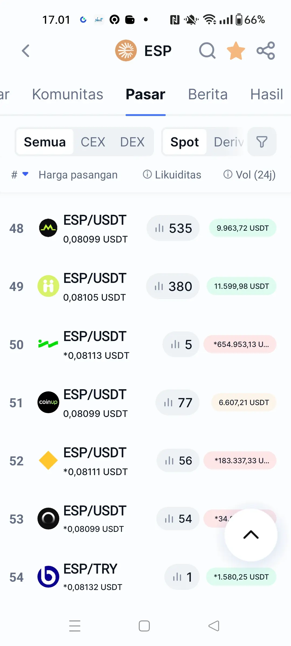
Task: Tap the 535 liquidity score badge
Action: click(x=173, y=228)
